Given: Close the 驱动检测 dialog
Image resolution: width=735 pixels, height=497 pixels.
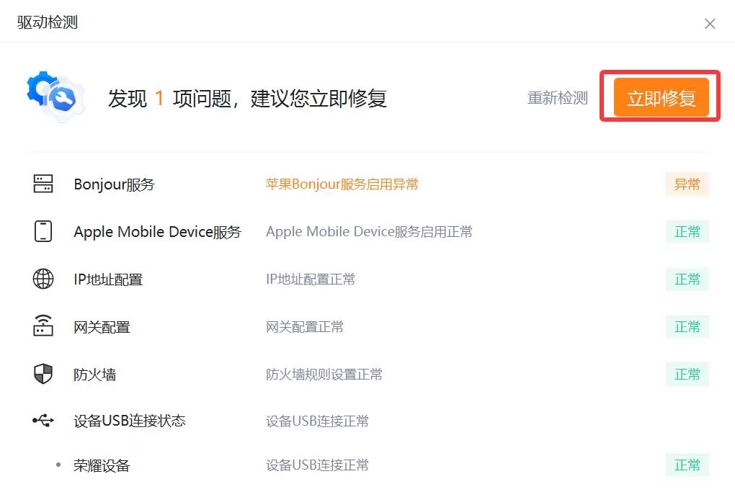Looking at the screenshot, I should point(710,24).
